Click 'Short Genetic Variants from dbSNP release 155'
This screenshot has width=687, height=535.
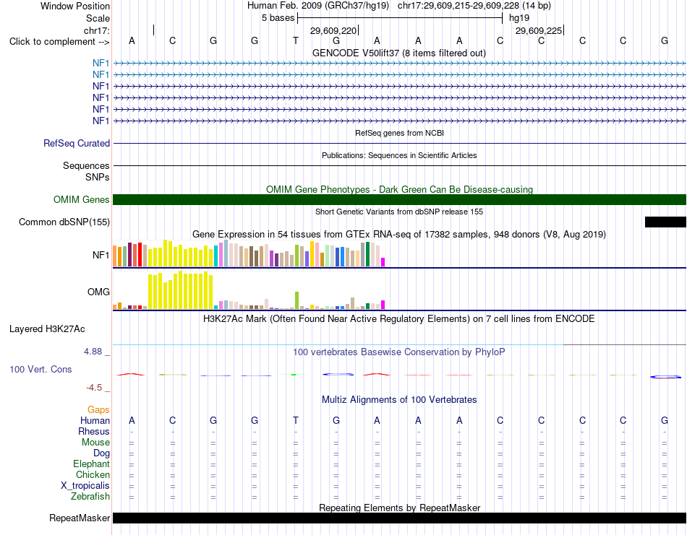pos(399,212)
